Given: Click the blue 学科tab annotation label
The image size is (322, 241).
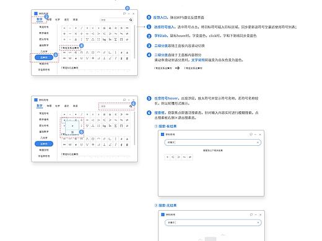Looking at the screenshot, I should (161, 36).
